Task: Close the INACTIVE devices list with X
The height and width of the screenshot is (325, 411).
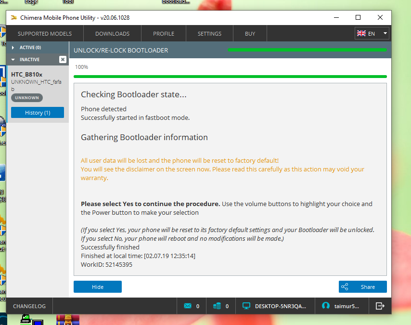Action: 63,60
